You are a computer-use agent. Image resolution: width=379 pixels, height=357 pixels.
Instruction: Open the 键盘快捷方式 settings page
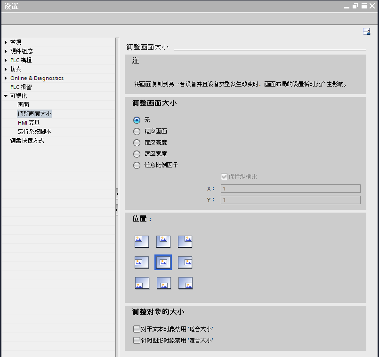pos(27,141)
